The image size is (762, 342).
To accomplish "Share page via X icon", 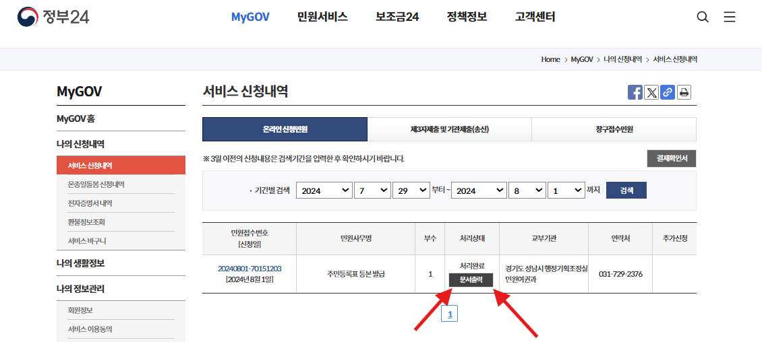I will (x=651, y=92).
